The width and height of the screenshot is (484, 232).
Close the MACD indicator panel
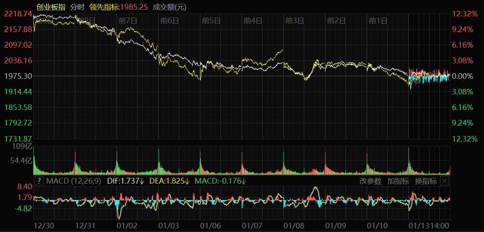(x=444, y=181)
